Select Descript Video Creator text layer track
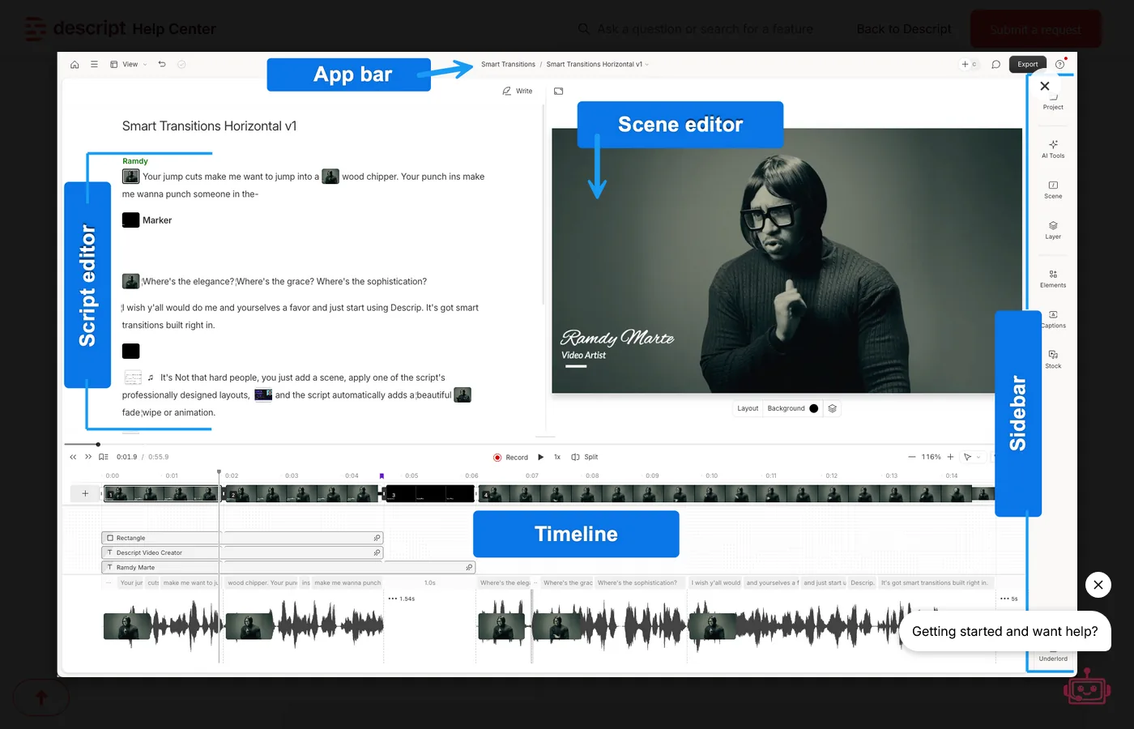Screen dimensions: 1134x729 (242, 552)
